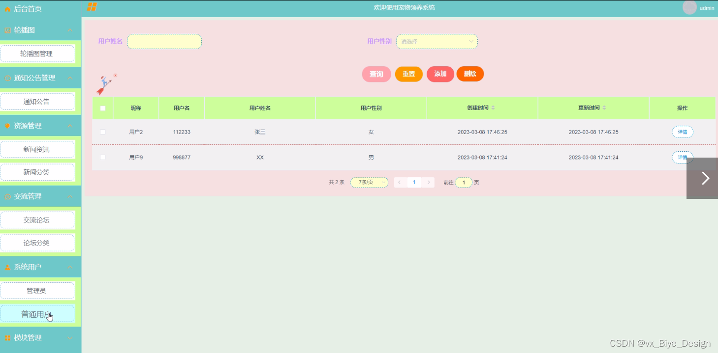Check the row checkbox for 用户9
The image size is (718, 353).
pos(103,157)
